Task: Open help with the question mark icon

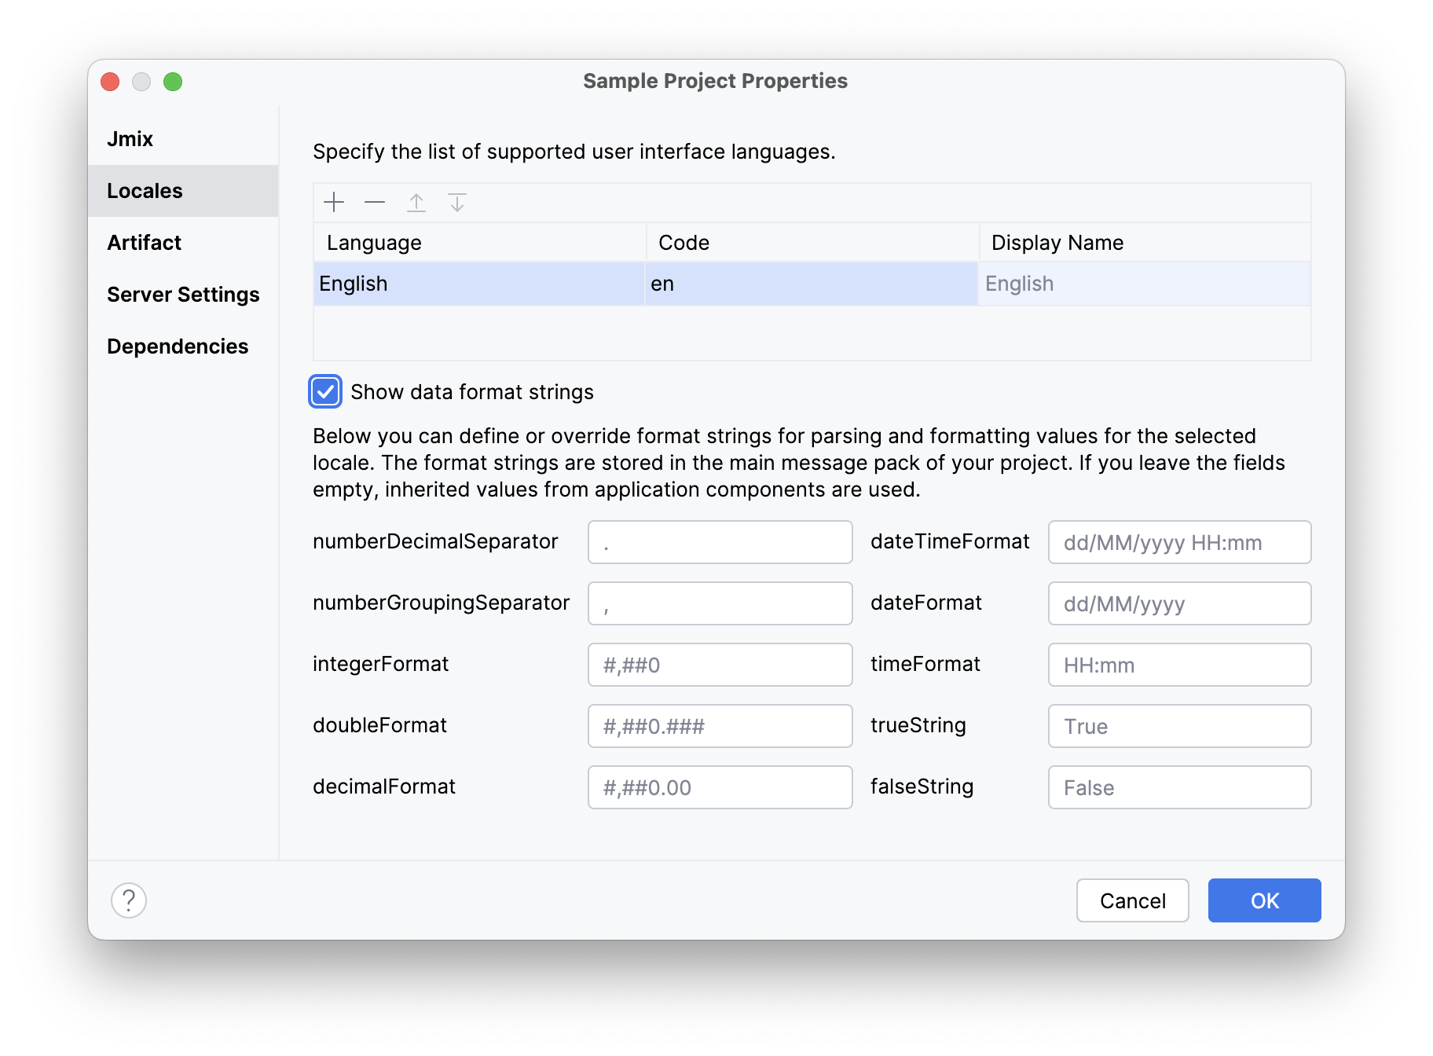Action: tap(129, 900)
